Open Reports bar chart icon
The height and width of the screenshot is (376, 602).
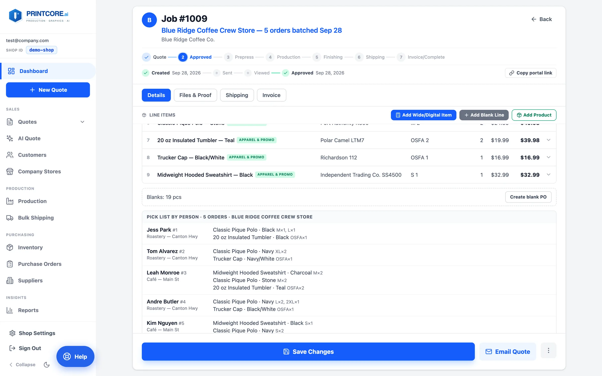click(x=10, y=310)
